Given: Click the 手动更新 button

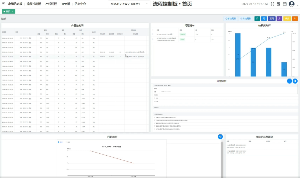Looking at the screenshot, I should (230, 18).
